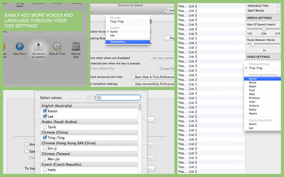This screenshot has height=177, width=284.
Task: Select Fred in the Voice Settings menu
Action: [x=262, y=90]
